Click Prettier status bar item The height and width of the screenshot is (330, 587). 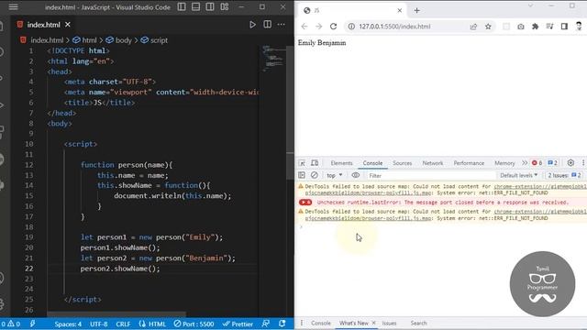[238, 324]
